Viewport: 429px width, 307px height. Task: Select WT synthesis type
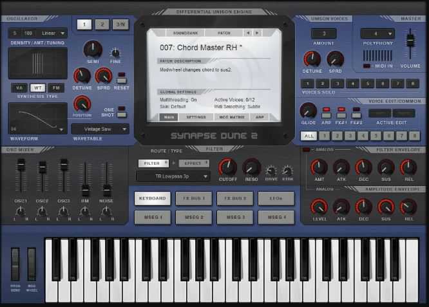coord(38,88)
